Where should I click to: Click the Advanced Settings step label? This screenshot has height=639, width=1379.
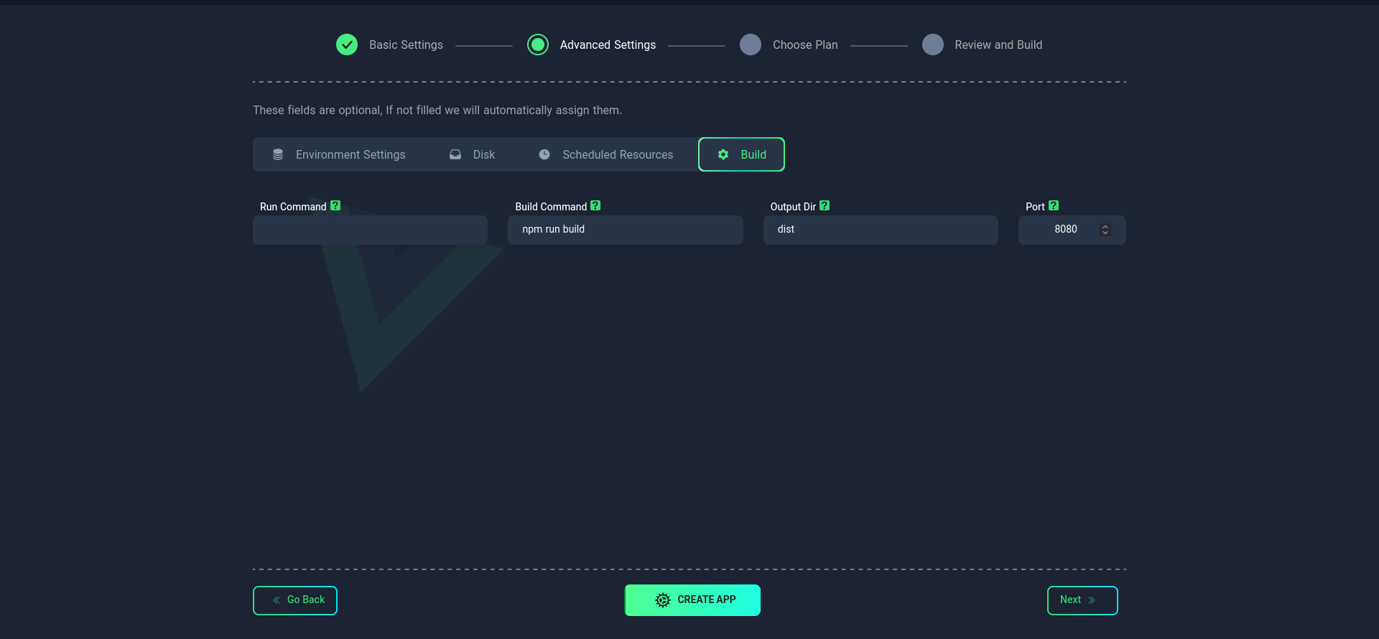pyautogui.click(x=608, y=45)
